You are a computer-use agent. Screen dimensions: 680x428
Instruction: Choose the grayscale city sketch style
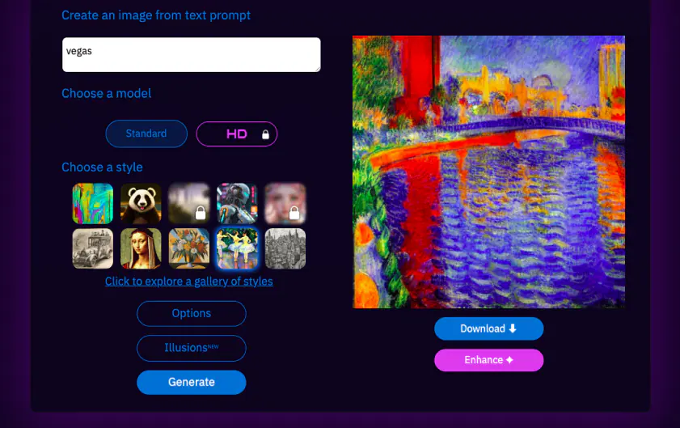285,248
